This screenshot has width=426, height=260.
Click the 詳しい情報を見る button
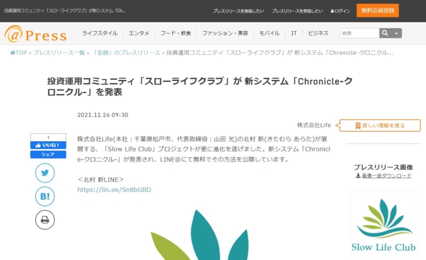[x=380, y=125]
